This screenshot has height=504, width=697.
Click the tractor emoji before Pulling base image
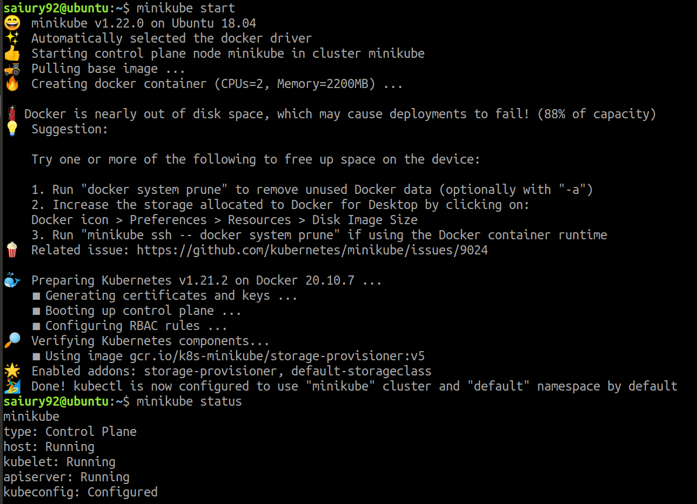(x=12, y=69)
